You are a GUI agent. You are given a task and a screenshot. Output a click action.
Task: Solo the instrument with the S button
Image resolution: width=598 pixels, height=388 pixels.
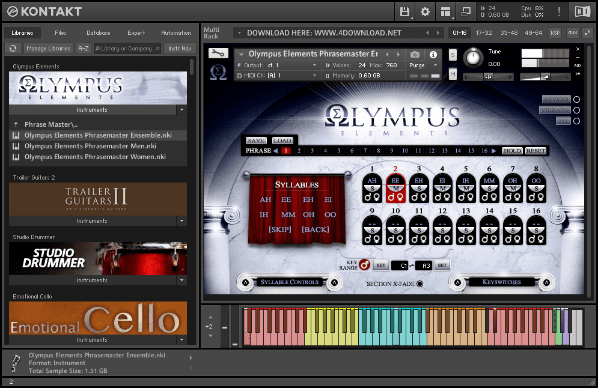click(x=453, y=55)
